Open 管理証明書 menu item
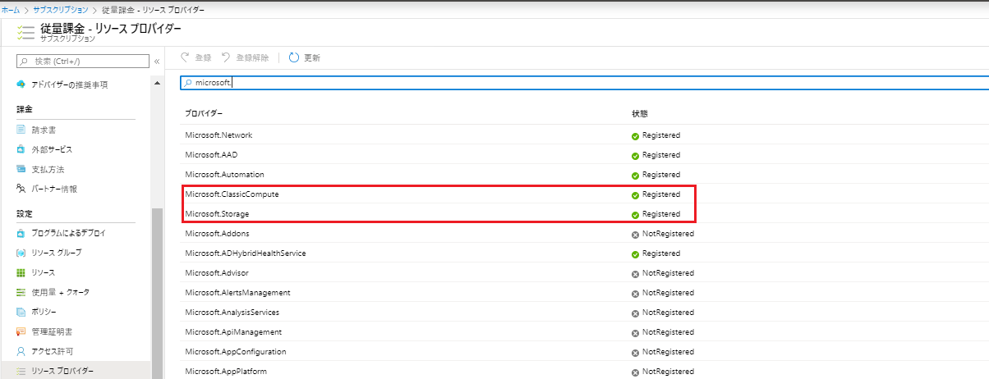This screenshot has width=989, height=379. pyautogui.click(x=52, y=331)
